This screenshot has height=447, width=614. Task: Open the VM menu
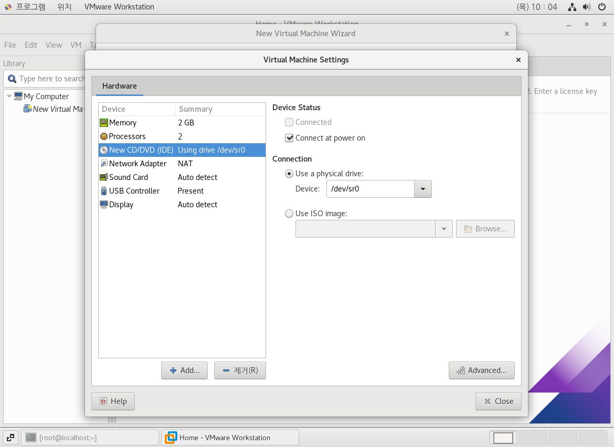76,45
